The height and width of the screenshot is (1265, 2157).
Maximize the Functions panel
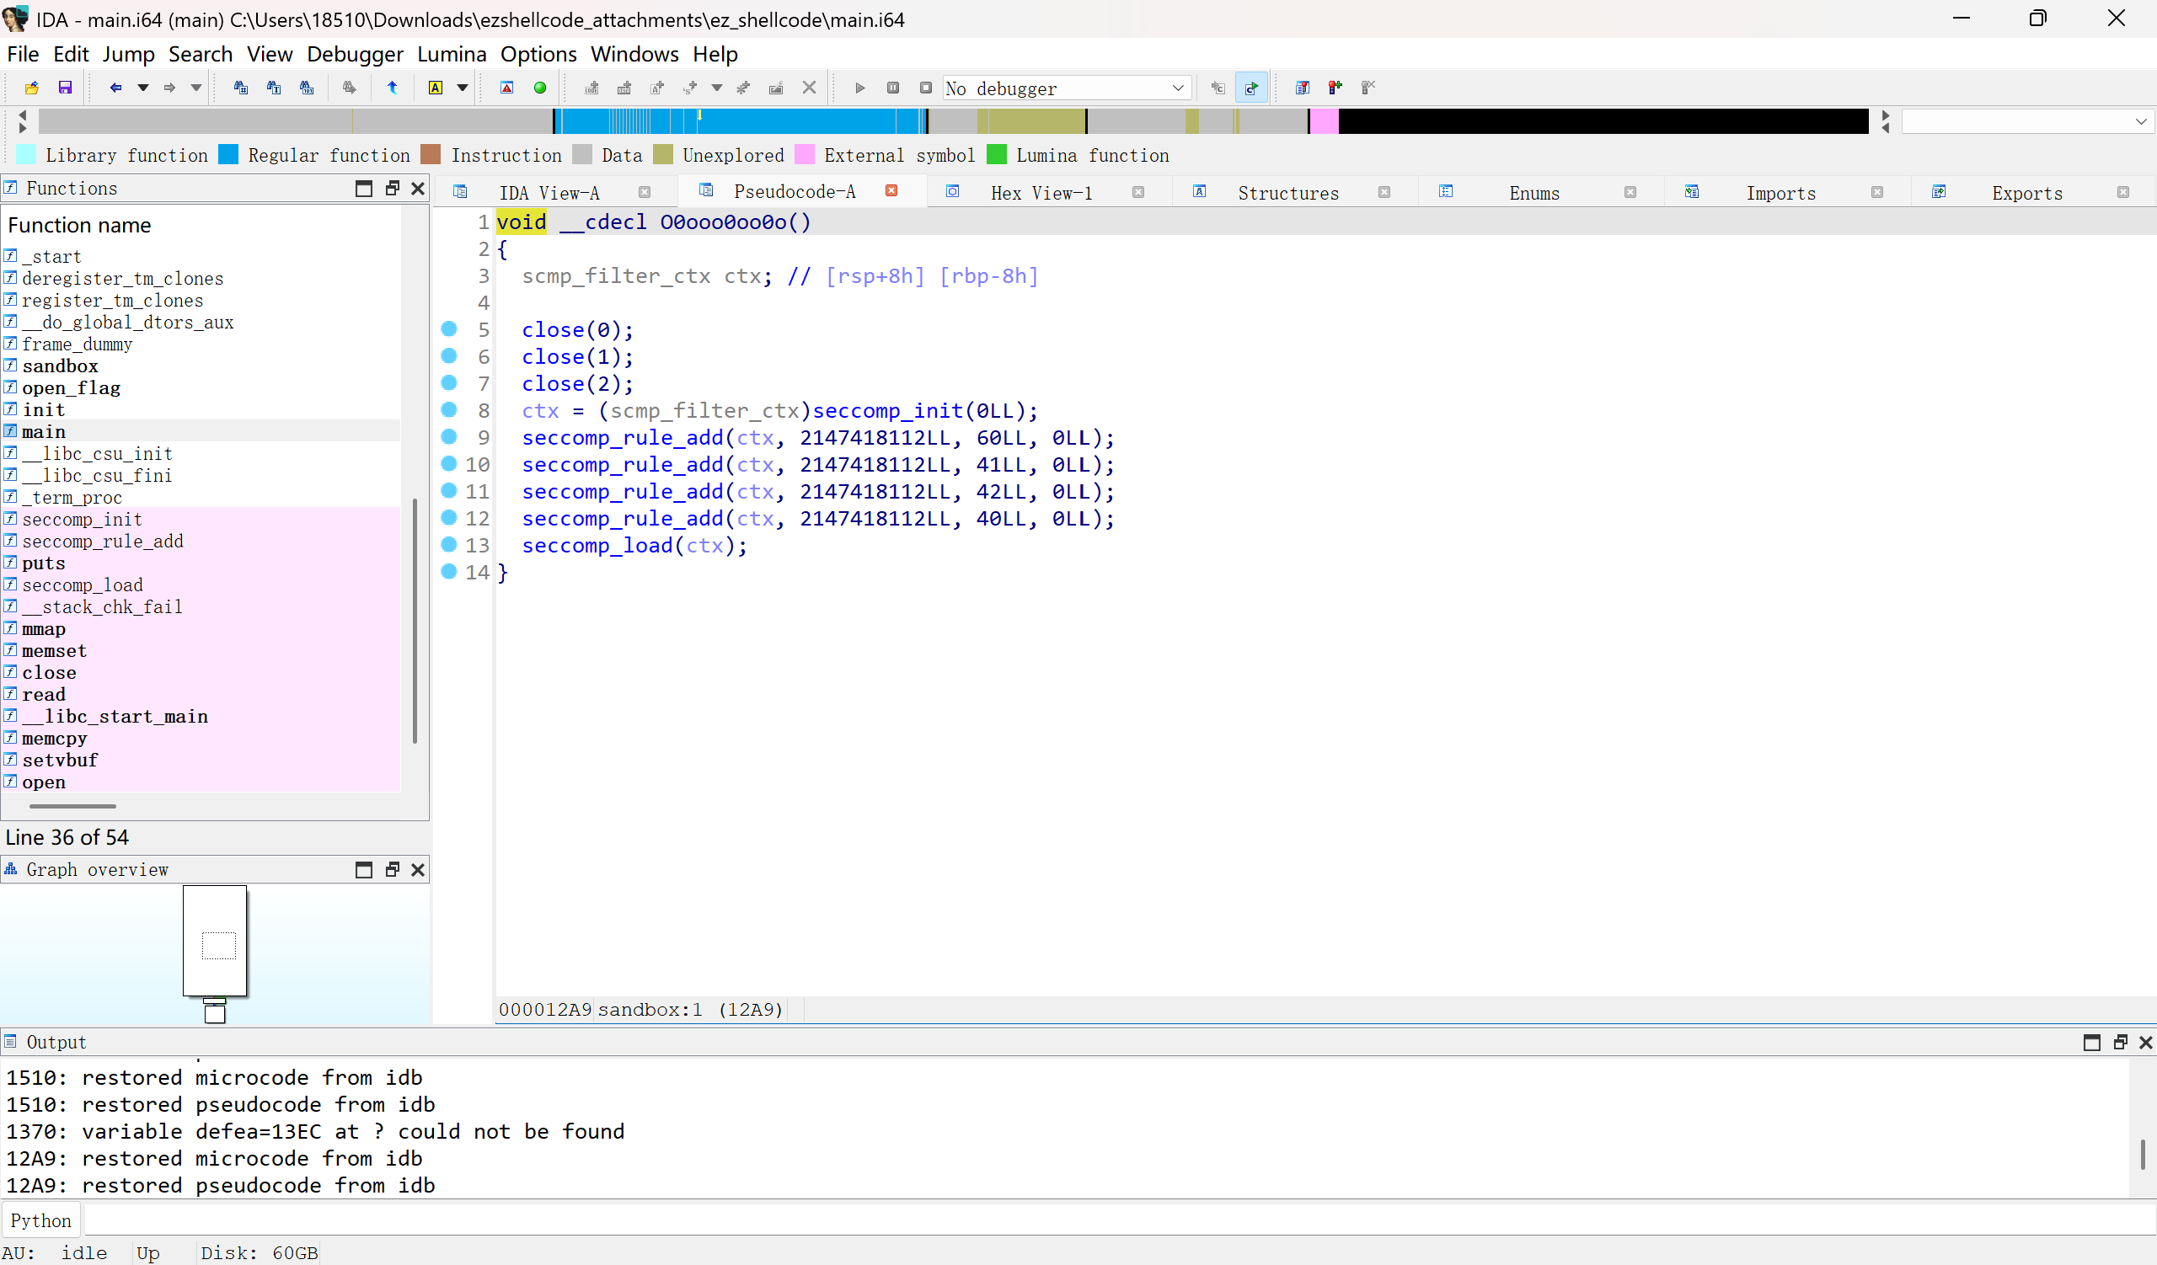coord(364,188)
